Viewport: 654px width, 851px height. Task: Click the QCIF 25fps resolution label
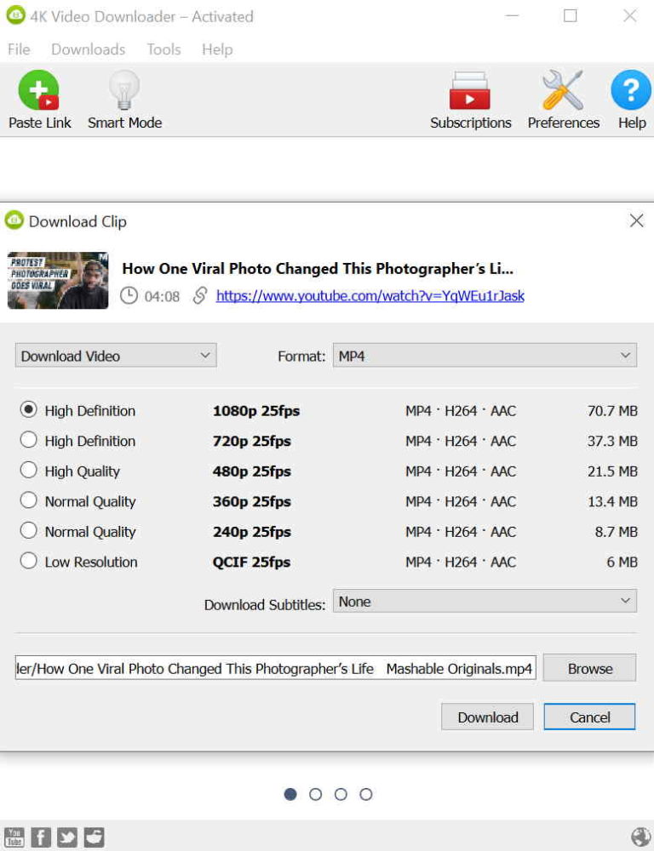point(251,563)
